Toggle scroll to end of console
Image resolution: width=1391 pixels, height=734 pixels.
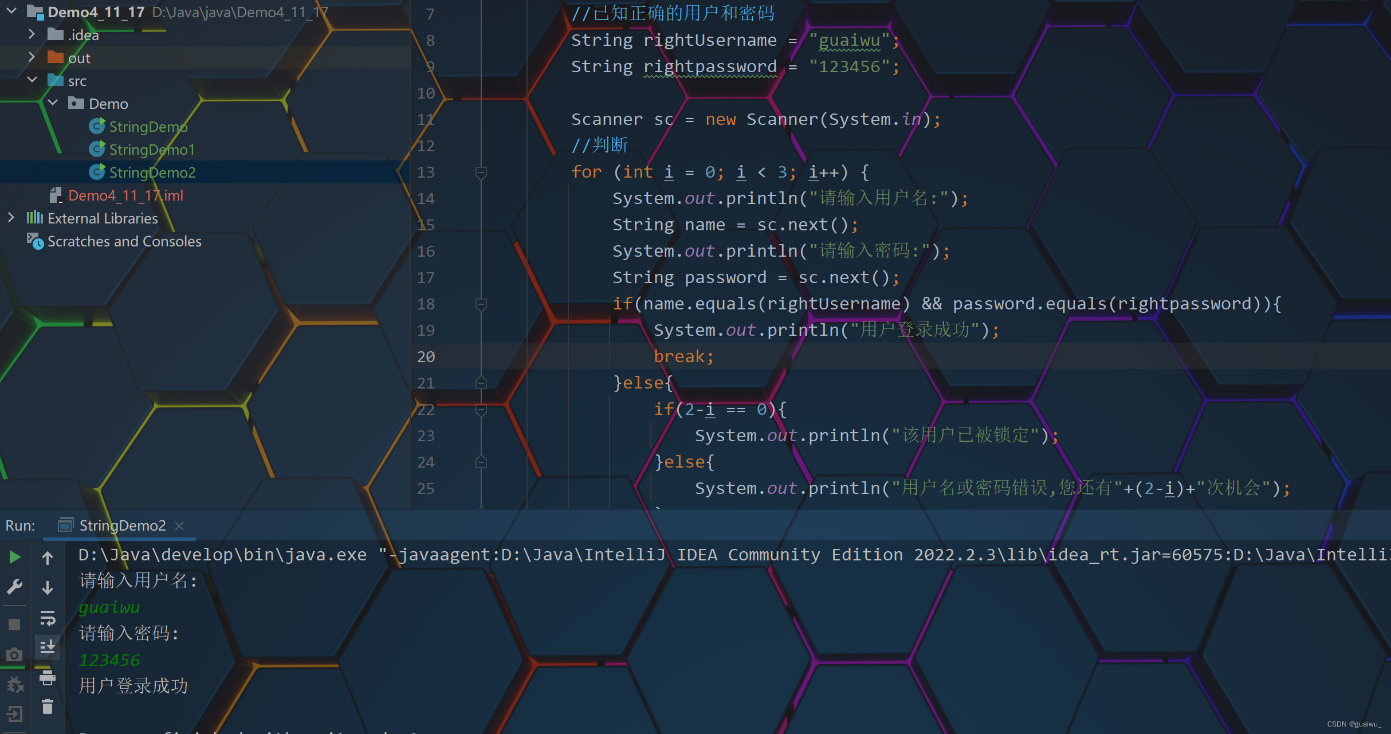(x=48, y=647)
